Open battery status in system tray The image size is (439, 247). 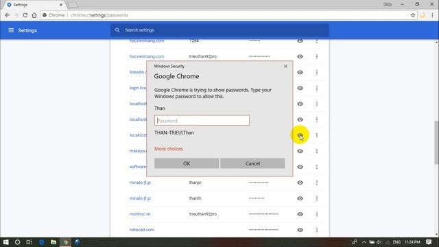point(372,242)
